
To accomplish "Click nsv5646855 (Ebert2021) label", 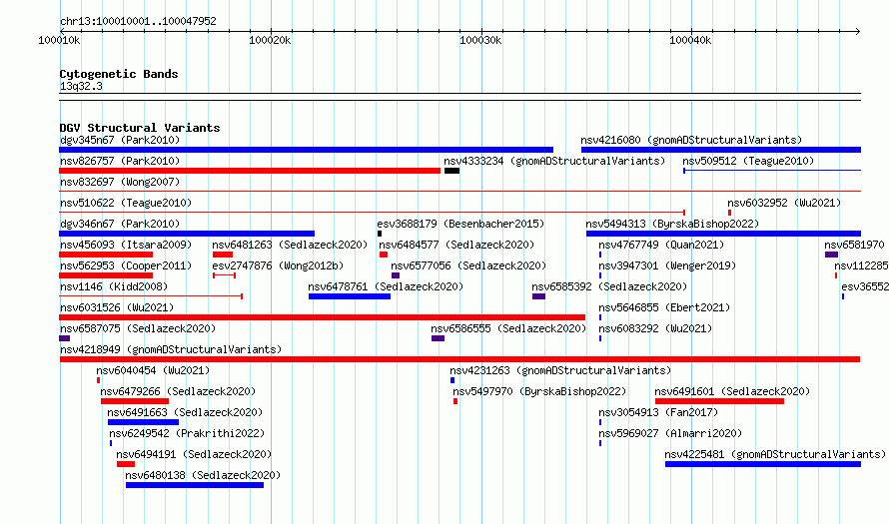I will (x=664, y=307).
